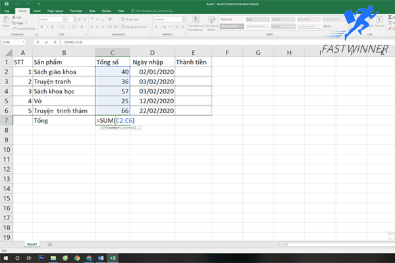Decrease indent in the Alignment group
The image size is (395, 263).
110,27
